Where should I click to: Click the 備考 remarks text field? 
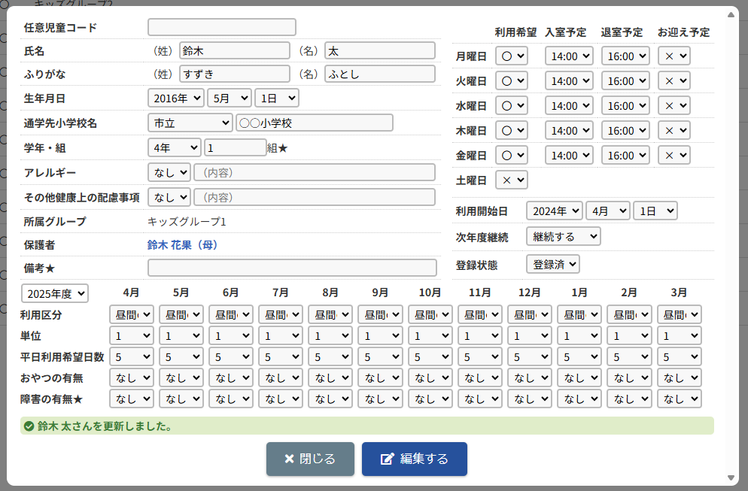pyautogui.click(x=292, y=268)
